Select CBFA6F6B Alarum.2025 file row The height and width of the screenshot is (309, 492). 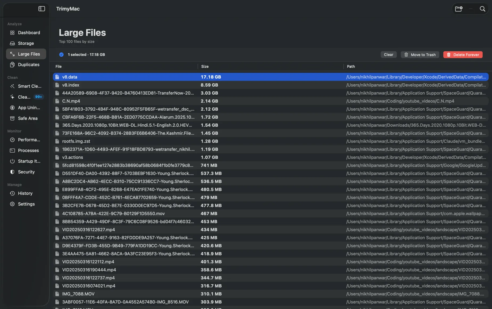point(271,117)
